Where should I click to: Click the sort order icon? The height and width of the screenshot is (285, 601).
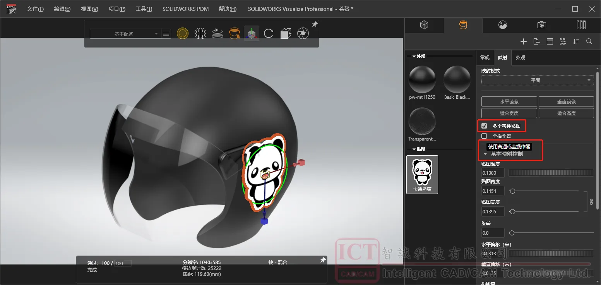tap(576, 41)
